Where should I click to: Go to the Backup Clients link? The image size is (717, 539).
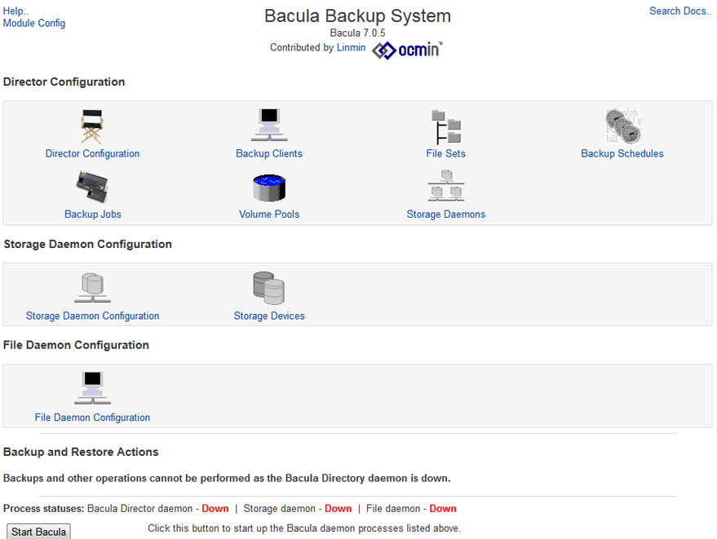269,153
